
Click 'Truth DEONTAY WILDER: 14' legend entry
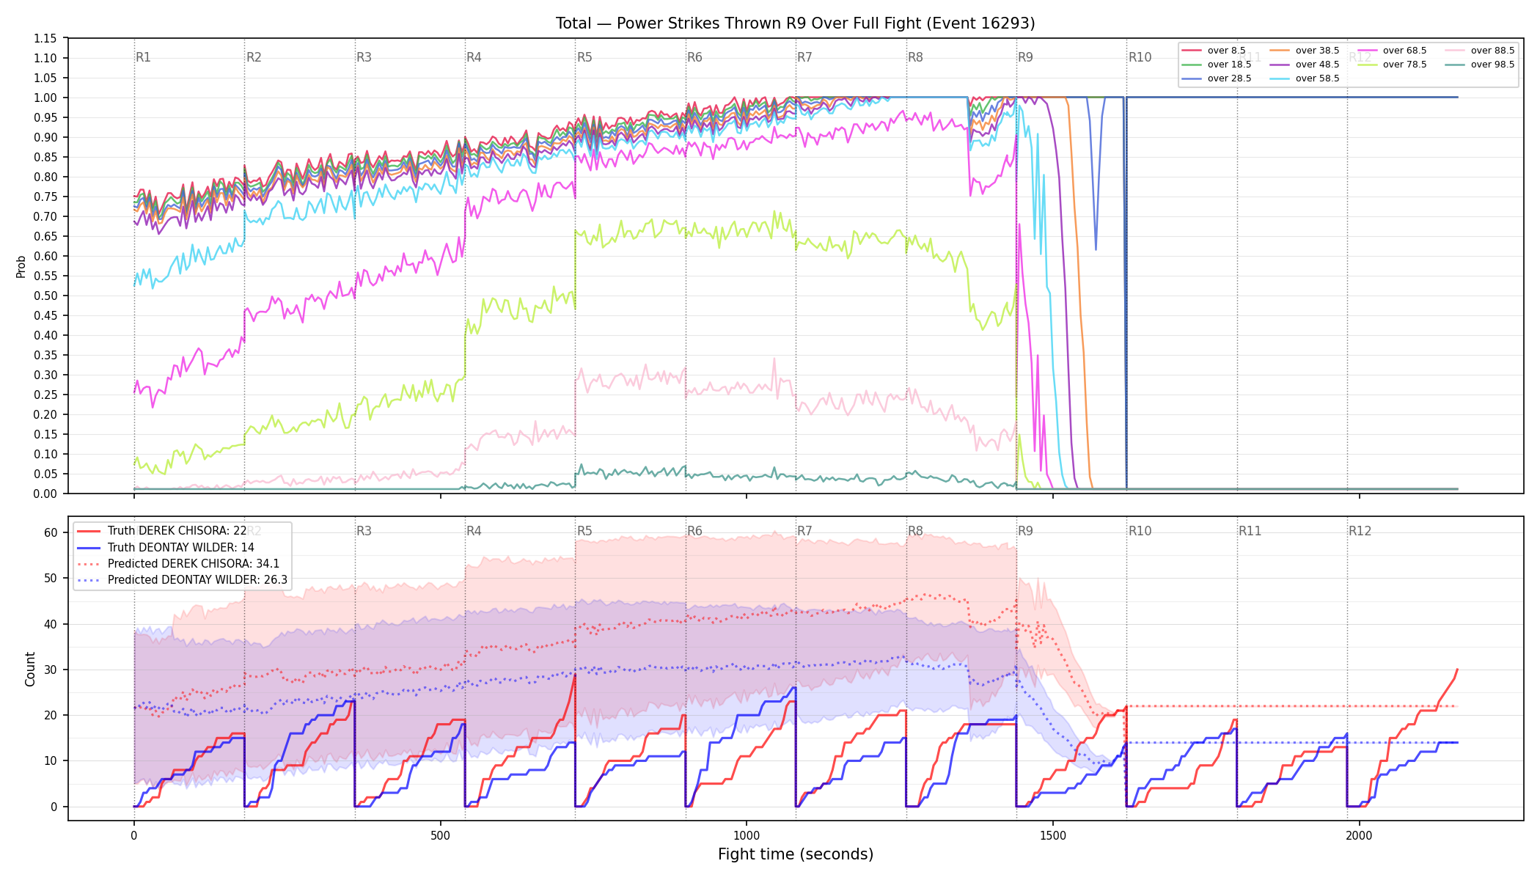pyautogui.click(x=166, y=547)
